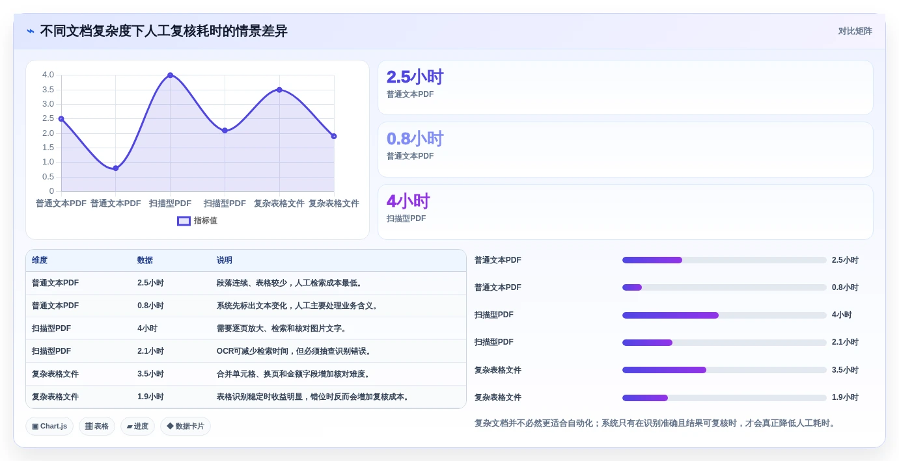899x461 pixels.
Task: Click the chart point at value 0.8
Action: 116,168
